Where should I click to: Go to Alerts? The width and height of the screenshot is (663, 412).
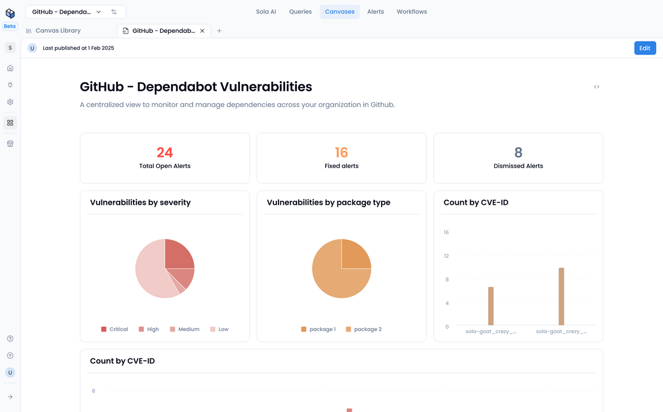[375, 12]
